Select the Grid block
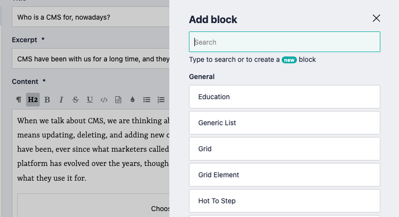Image resolution: width=399 pixels, height=217 pixels. pos(284,149)
